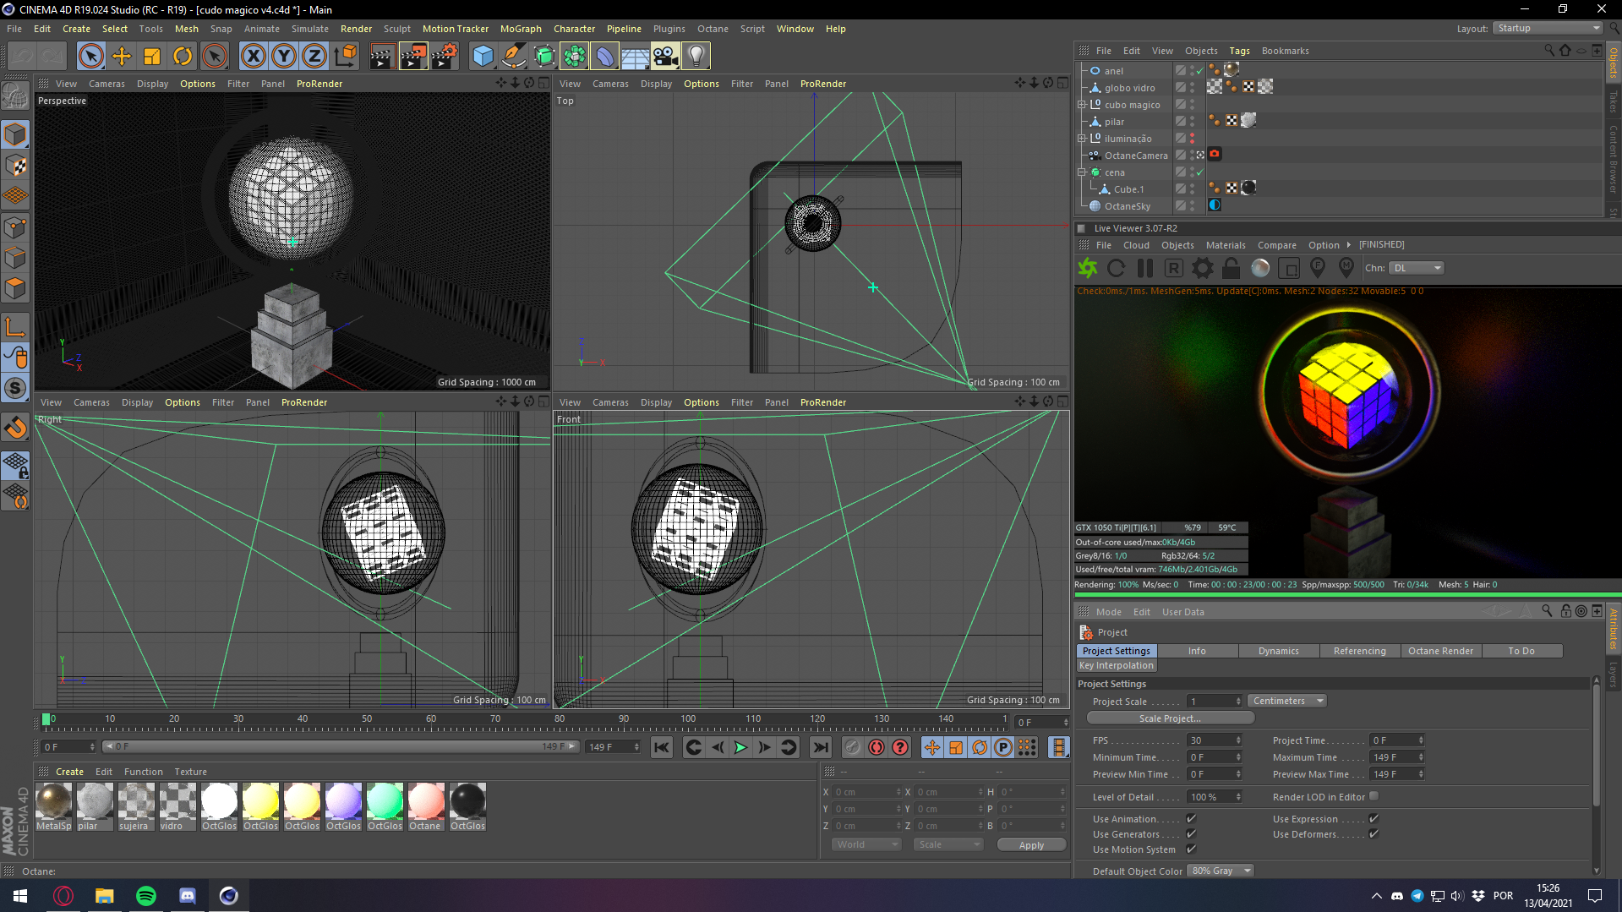Viewport: 1622px width, 912px height.
Task: Click the Light object bulb icon
Action: pyautogui.click(x=696, y=57)
